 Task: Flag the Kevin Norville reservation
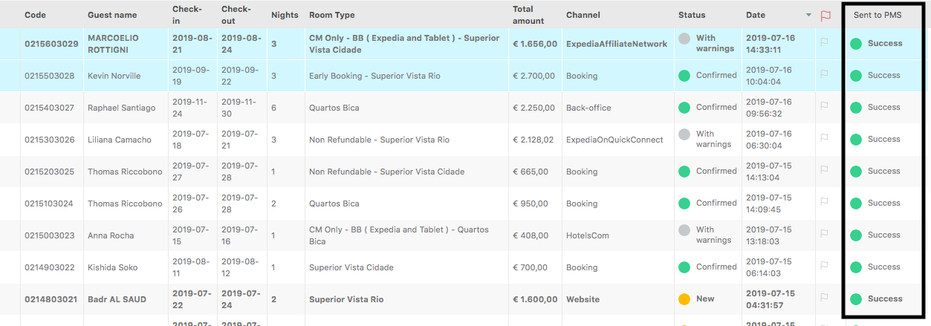coord(823,74)
